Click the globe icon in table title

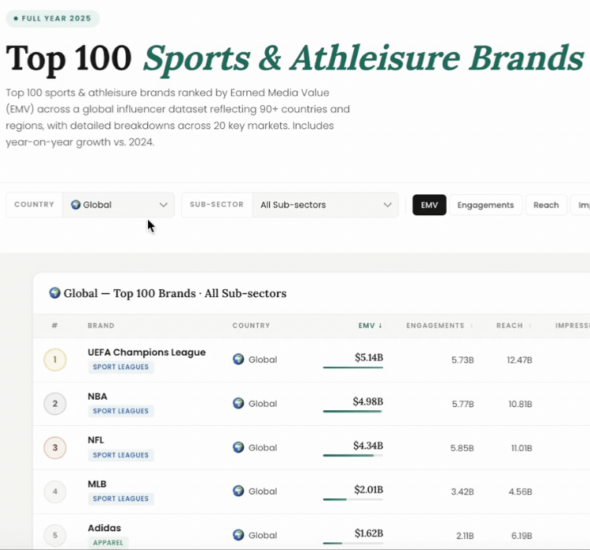coord(54,293)
